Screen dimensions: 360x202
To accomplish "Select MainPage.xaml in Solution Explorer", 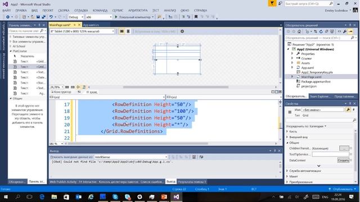I will [x=311, y=77].
